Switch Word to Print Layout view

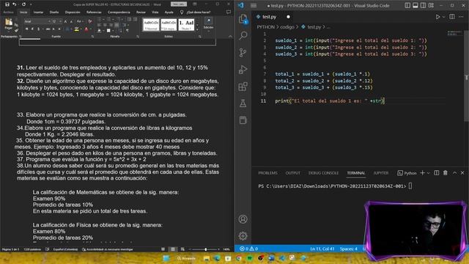[173, 249]
